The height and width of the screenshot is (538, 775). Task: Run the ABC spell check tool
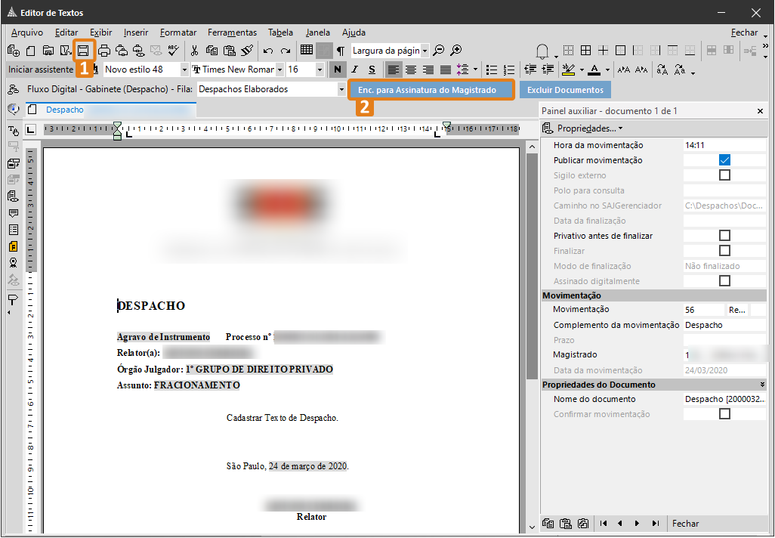click(174, 50)
